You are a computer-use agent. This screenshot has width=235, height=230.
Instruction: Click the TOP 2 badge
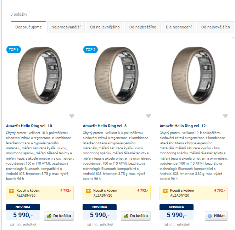coord(90,50)
